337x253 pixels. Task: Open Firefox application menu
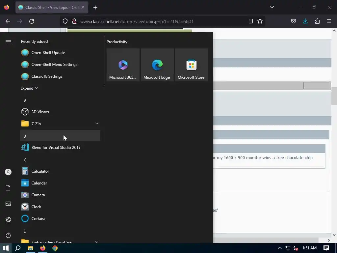tap(329, 21)
